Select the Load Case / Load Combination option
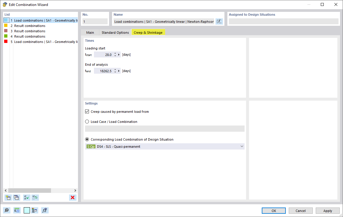Screen dimensions: 343x217 87,121
